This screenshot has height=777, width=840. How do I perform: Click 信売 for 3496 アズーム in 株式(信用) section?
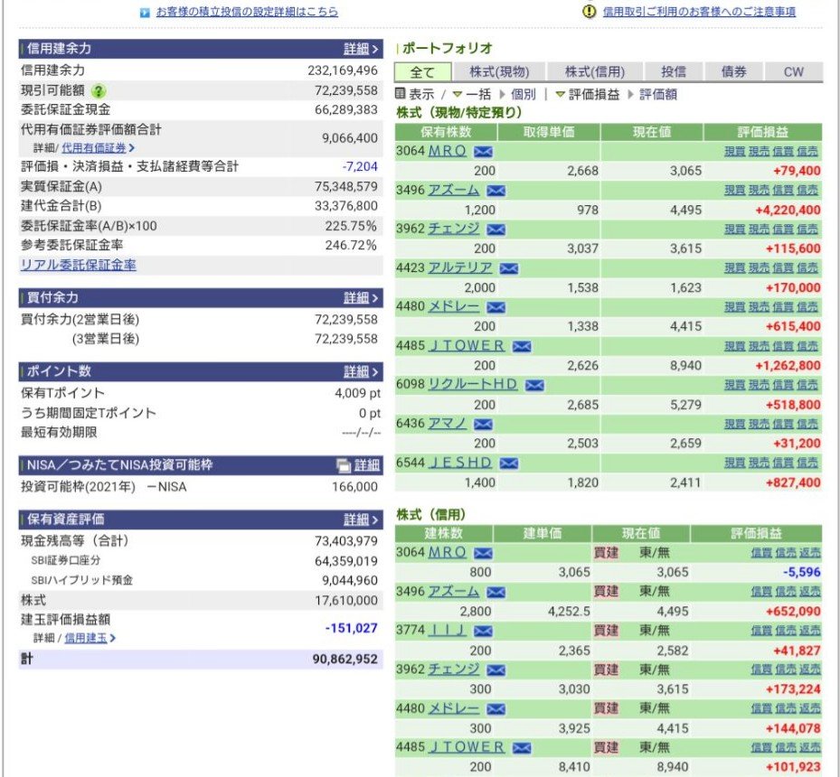click(786, 591)
